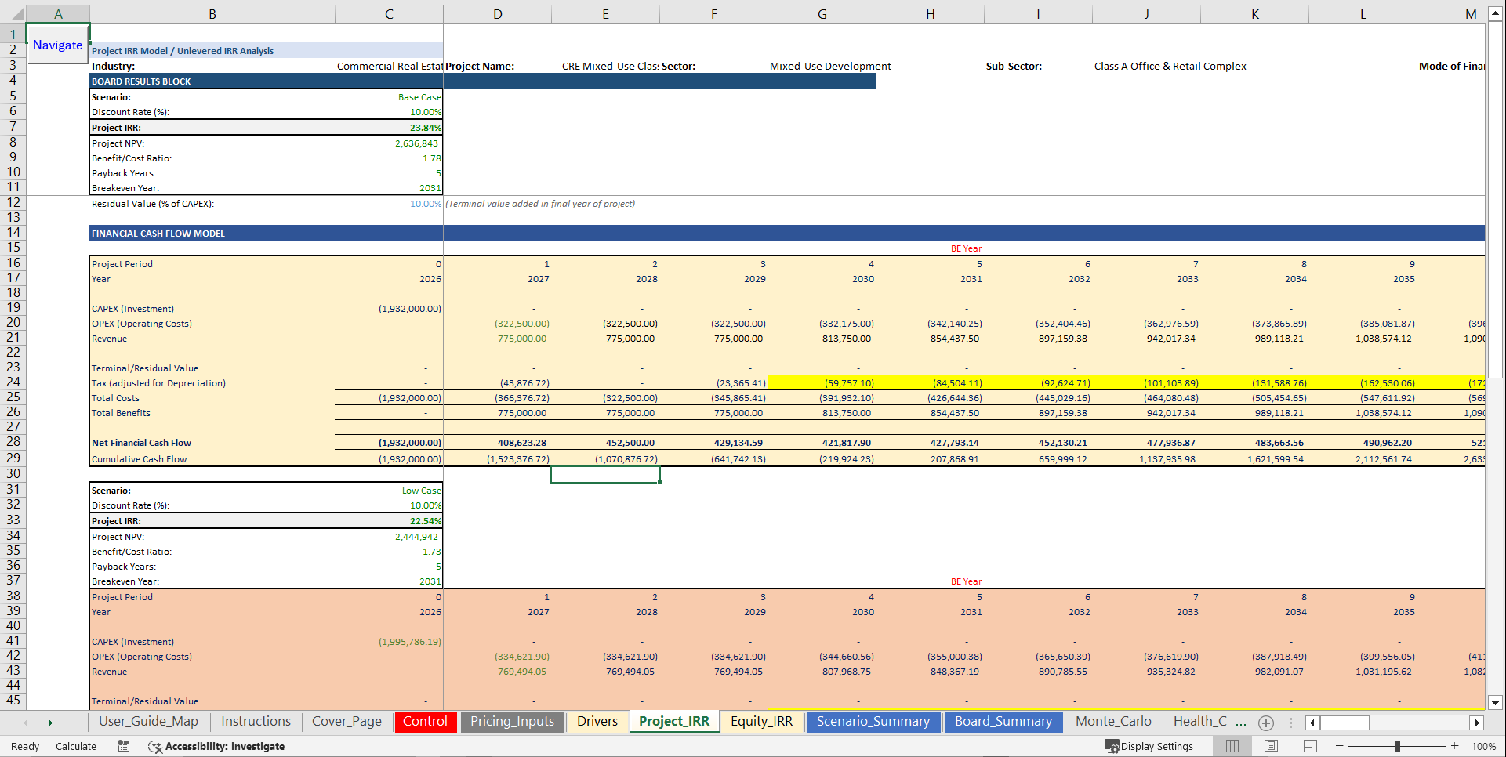Image resolution: width=1506 pixels, height=757 pixels.
Task: Click Low Case NPV value 2,444,942
Action: 389,537
